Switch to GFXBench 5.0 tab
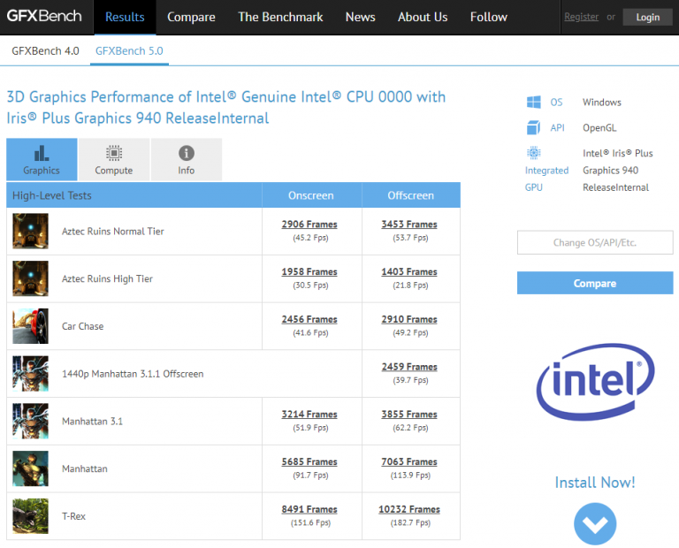 [x=129, y=51]
